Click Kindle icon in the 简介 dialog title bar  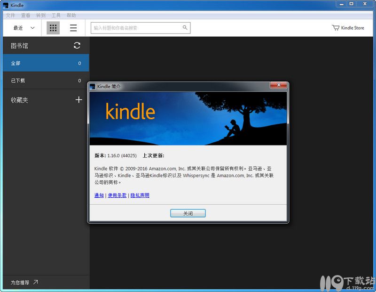(92, 87)
